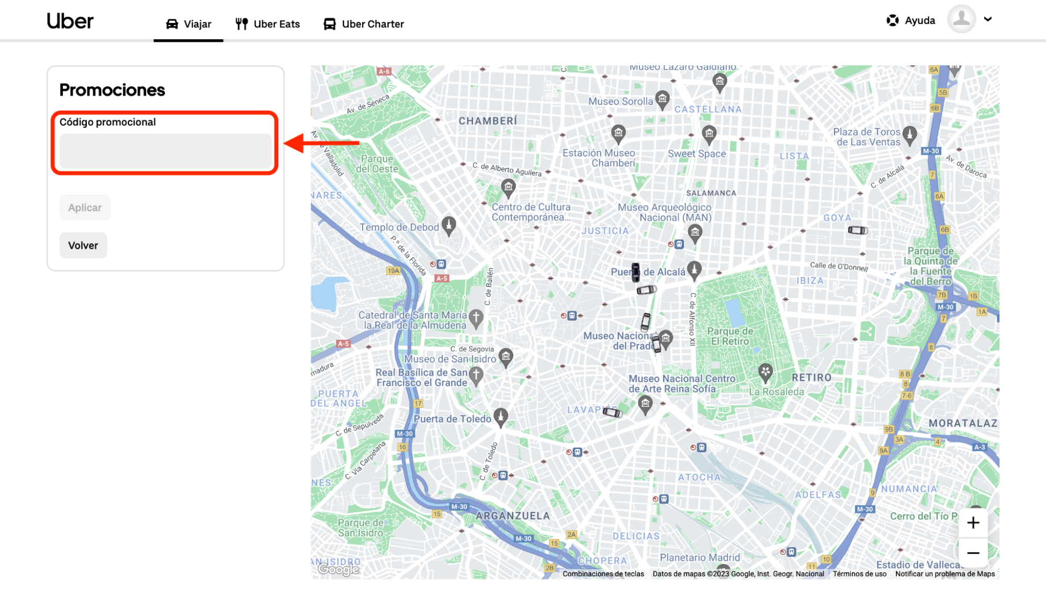Click the black car near Puerta de Alcalá

pyautogui.click(x=635, y=272)
